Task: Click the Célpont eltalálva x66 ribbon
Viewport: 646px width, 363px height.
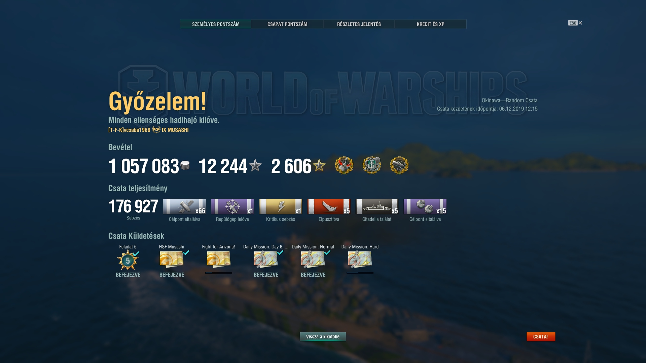Action: click(184, 206)
